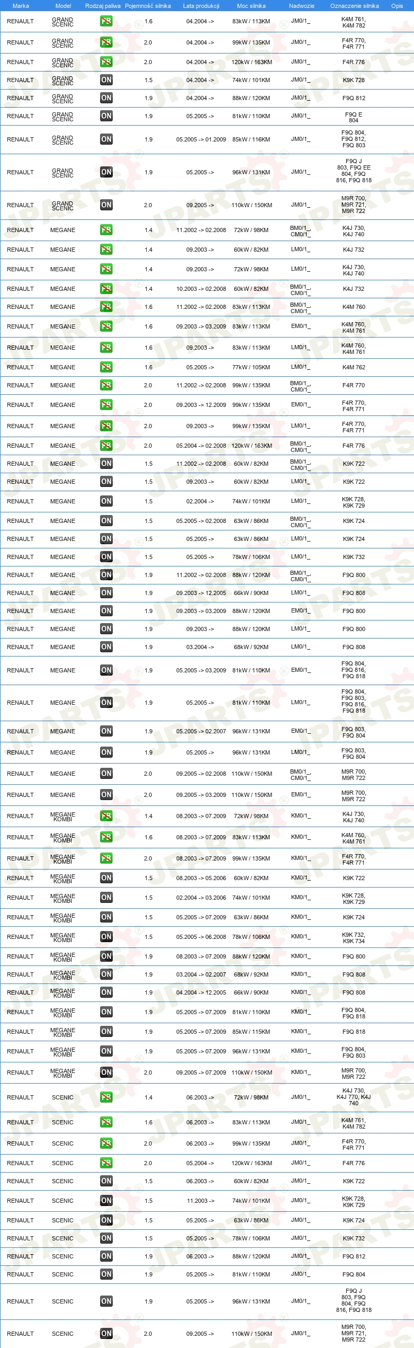Click ON icon in Megane Kombi 2.0 110kW row

click(x=106, y=1073)
